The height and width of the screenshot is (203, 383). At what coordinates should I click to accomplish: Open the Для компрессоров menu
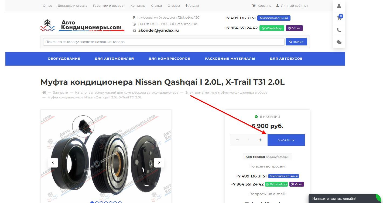click(169, 59)
